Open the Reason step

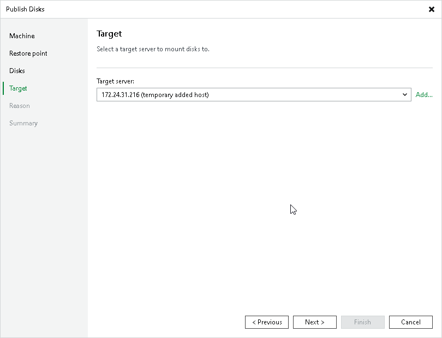(20, 106)
